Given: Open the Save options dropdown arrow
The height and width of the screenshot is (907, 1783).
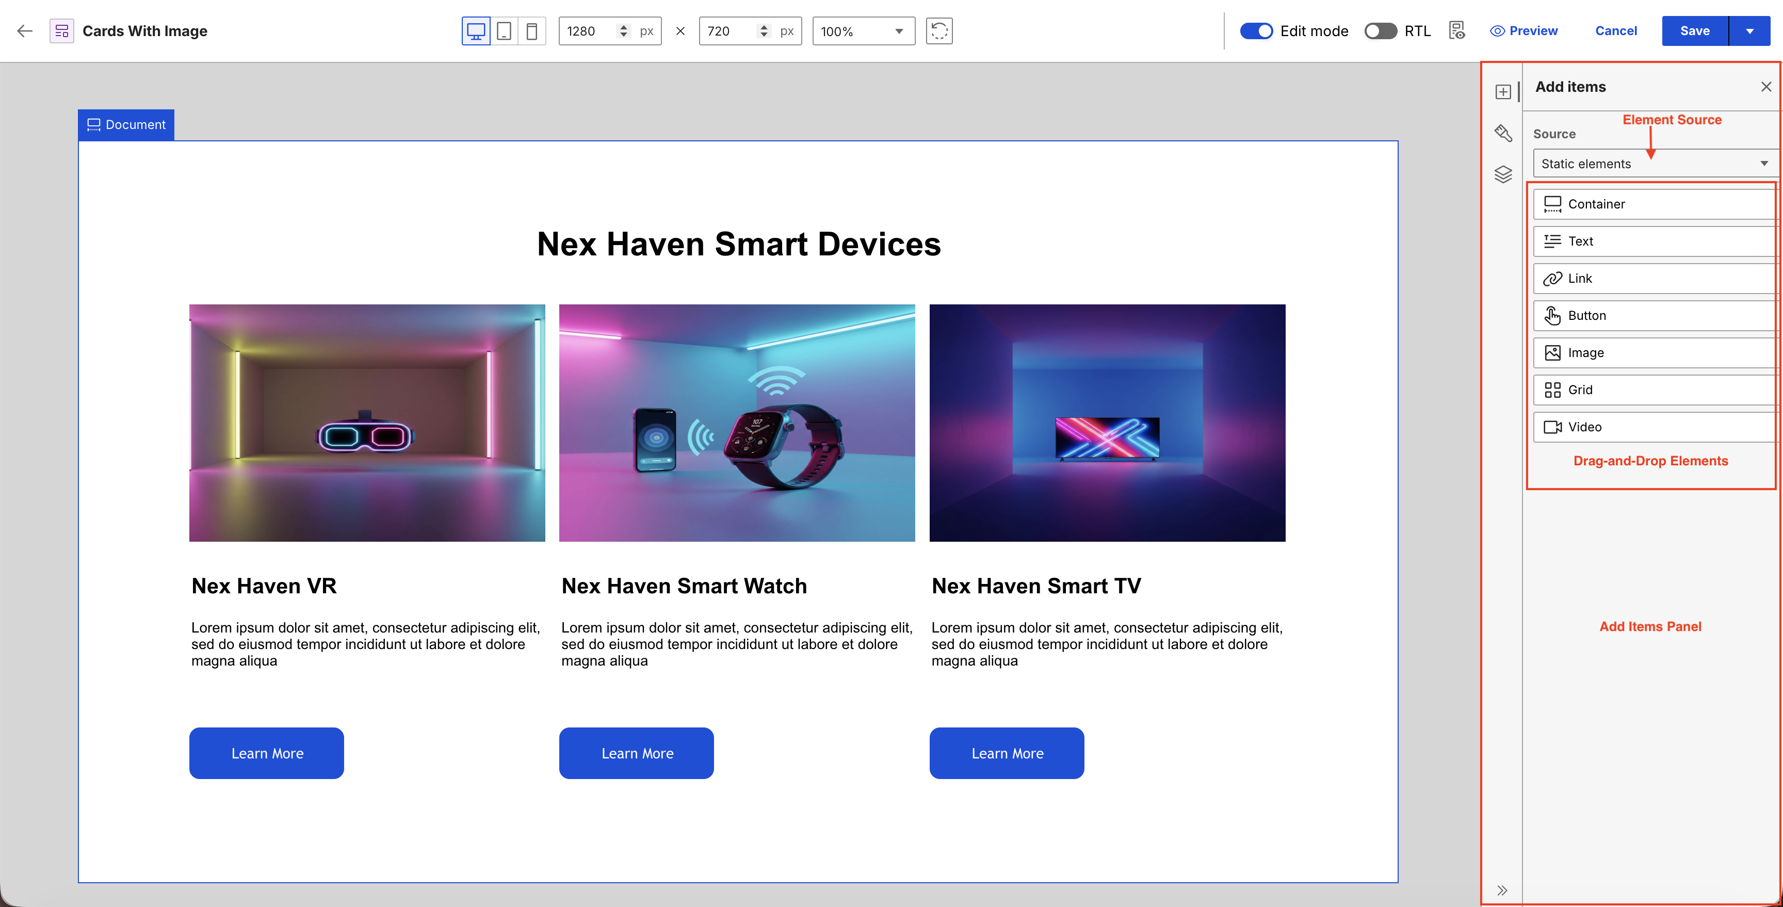Looking at the screenshot, I should click(1750, 31).
